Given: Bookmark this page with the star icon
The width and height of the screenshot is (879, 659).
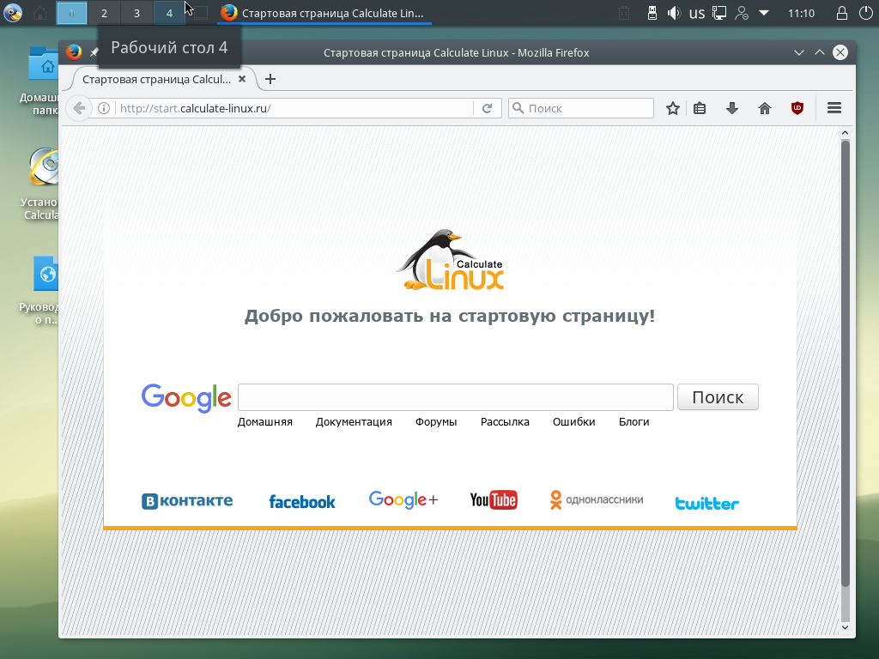Looking at the screenshot, I should click(673, 108).
